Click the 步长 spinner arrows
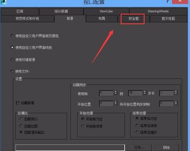Image resolution: width=190 pixels, height=151 pixels. 176,93
